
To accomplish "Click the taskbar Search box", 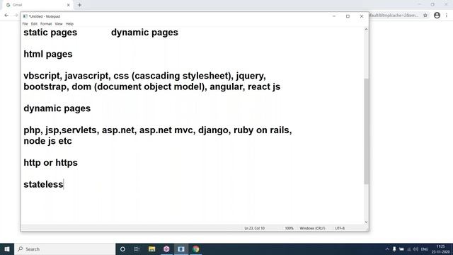I will click(64, 249).
